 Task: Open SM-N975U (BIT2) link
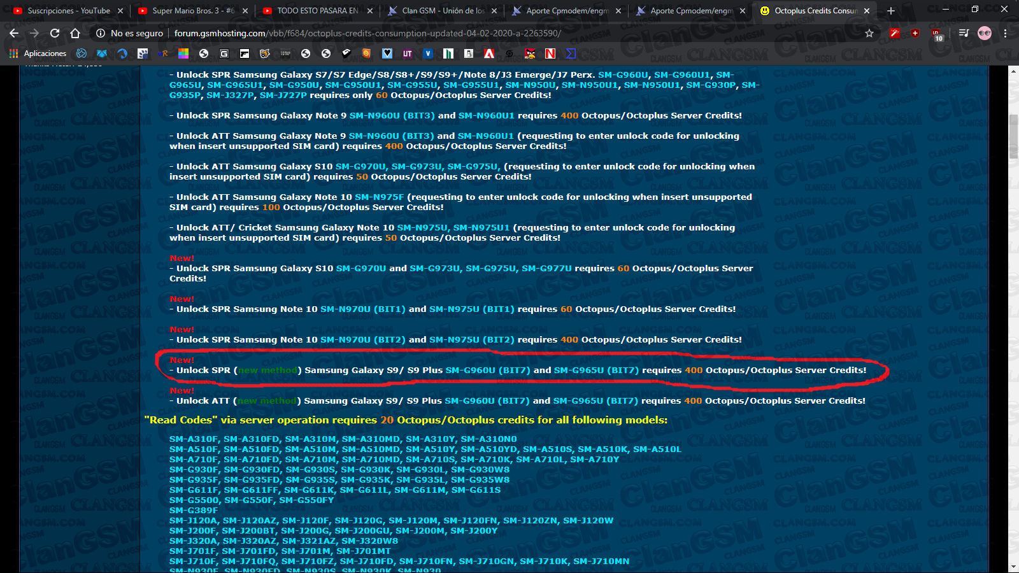(472, 340)
